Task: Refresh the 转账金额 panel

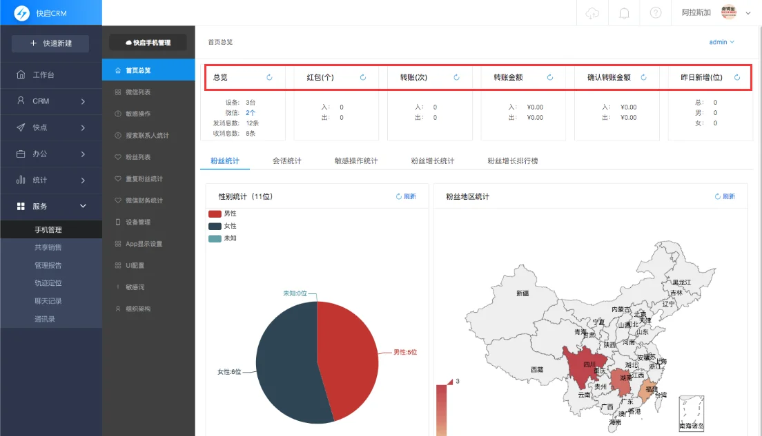Action: 549,77
